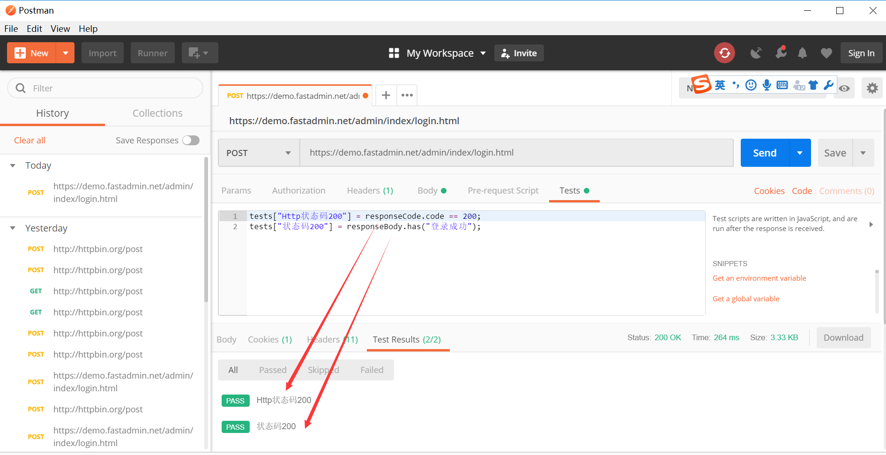This screenshot has width=886, height=455.
Task: Insert 'Get a global variable' snippet
Action: pos(746,299)
